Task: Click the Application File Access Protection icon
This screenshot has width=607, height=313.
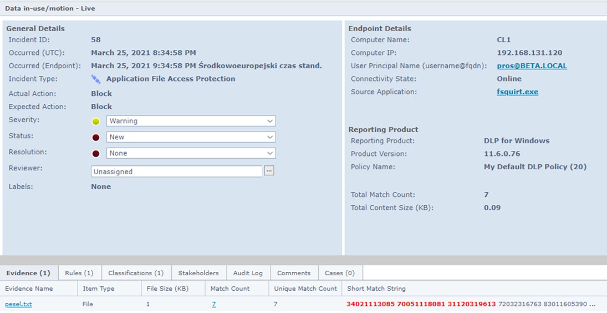Action: [96, 79]
